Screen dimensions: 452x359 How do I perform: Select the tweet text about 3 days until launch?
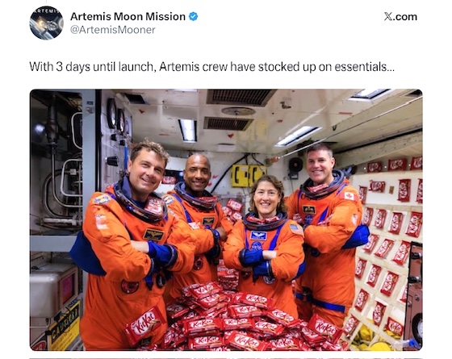(x=211, y=67)
